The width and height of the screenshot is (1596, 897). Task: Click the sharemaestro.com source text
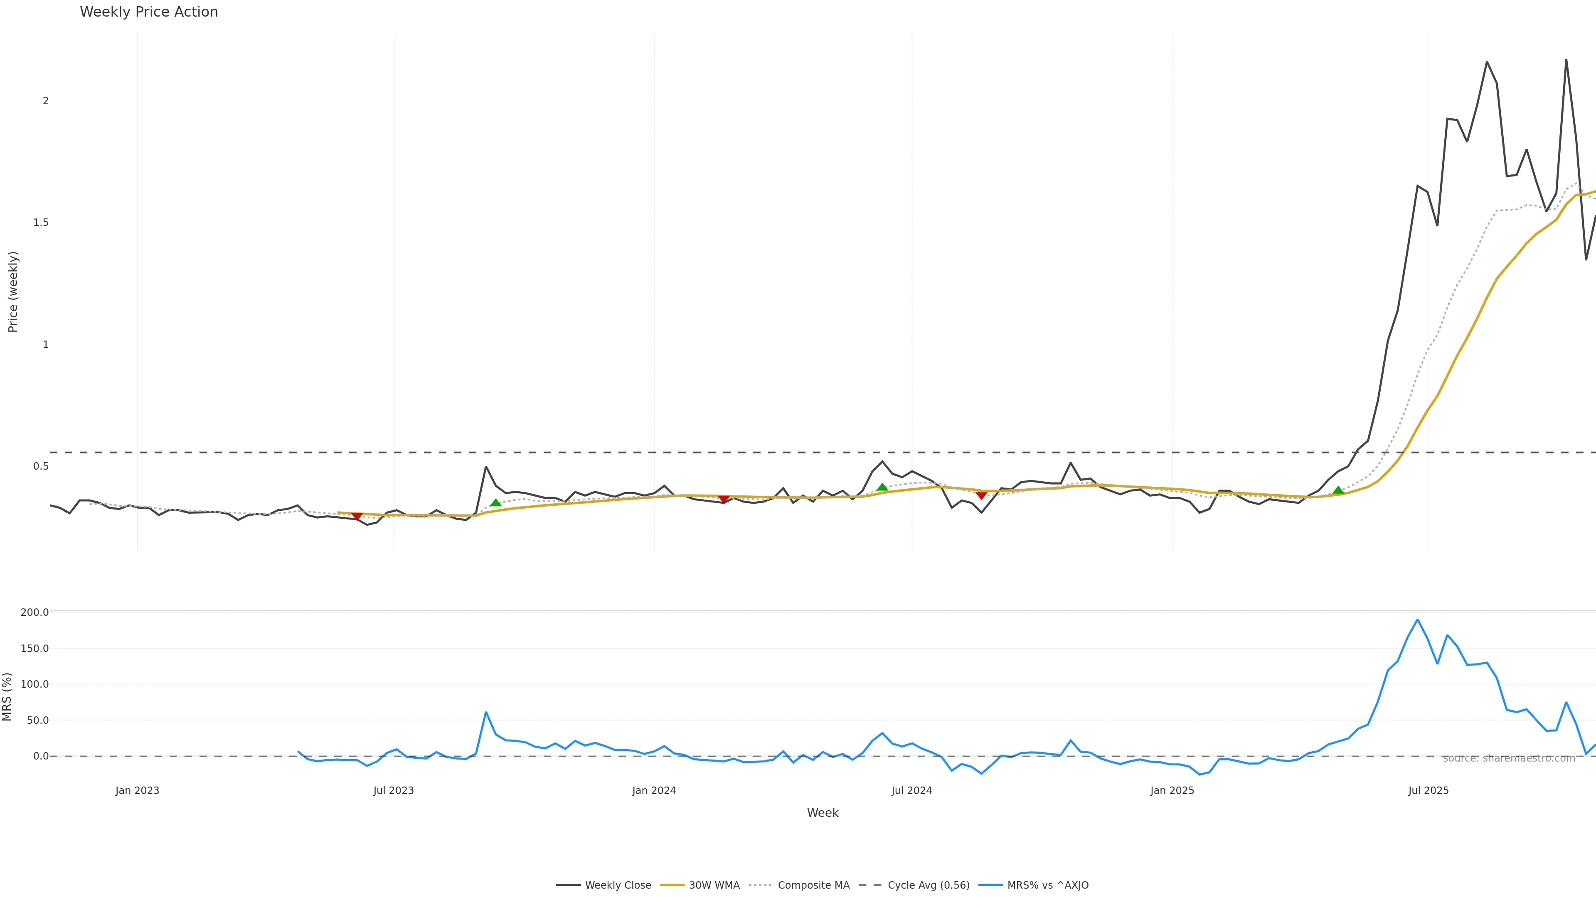point(1509,758)
